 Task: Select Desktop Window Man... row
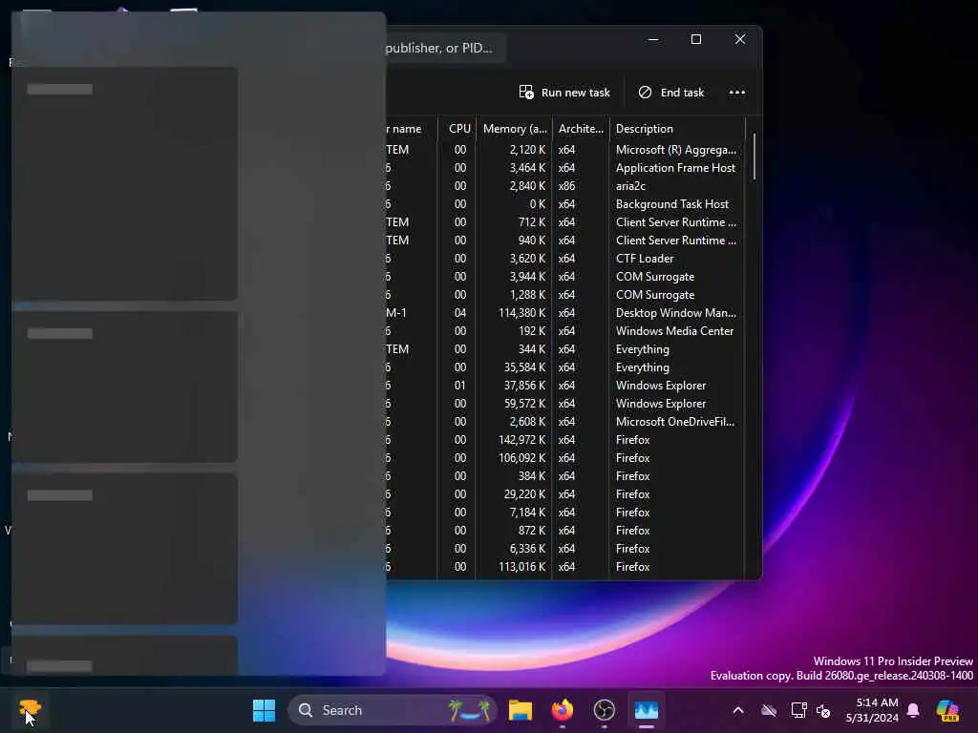click(x=566, y=313)
